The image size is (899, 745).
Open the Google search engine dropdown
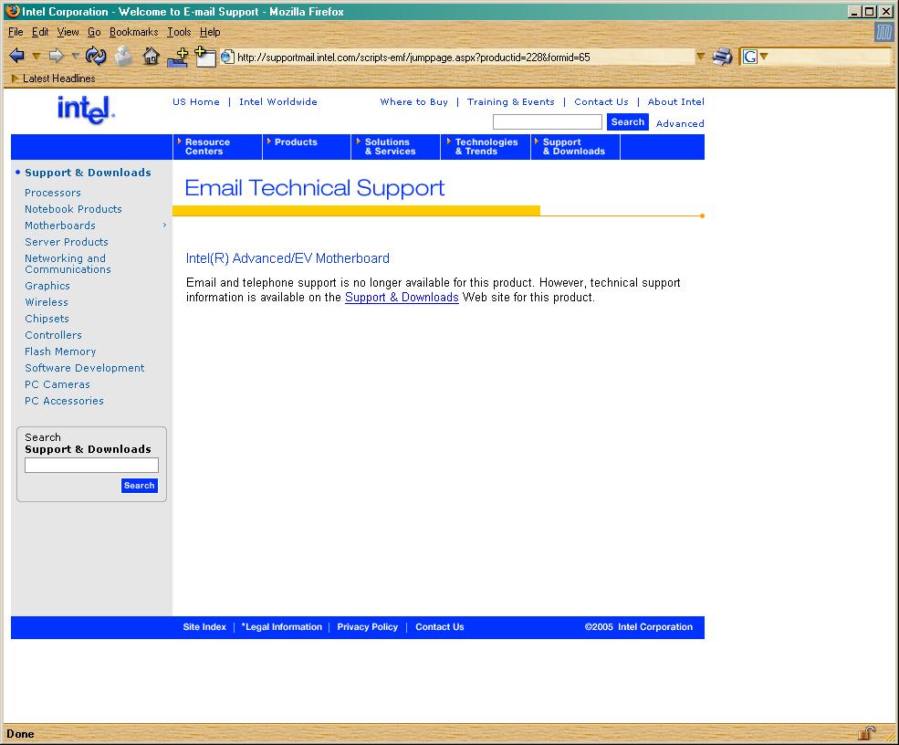[764, 57]
